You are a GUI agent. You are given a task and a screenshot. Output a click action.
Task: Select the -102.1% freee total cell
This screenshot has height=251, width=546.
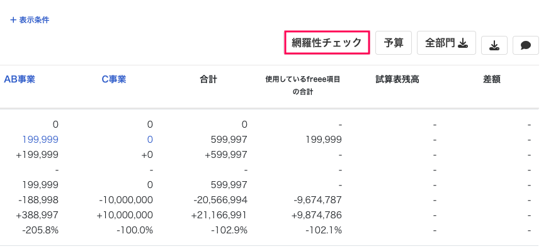[x=324, y=230]
